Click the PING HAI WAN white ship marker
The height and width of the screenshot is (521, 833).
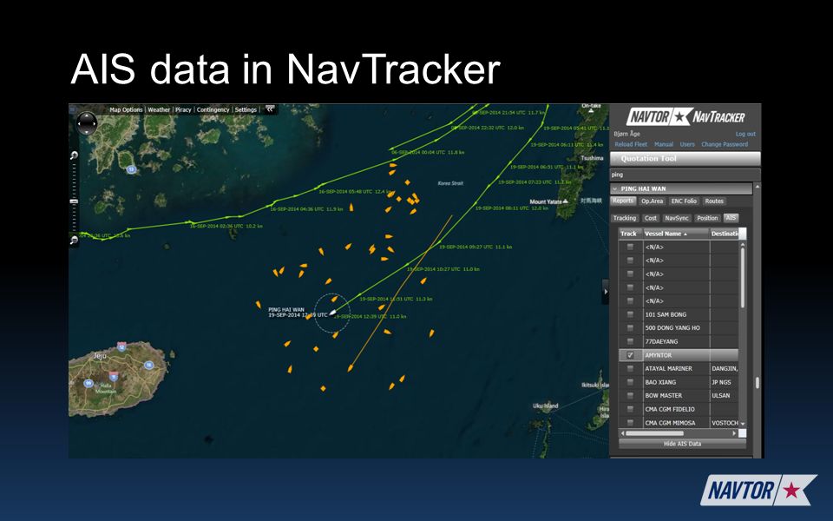point(332,313)
